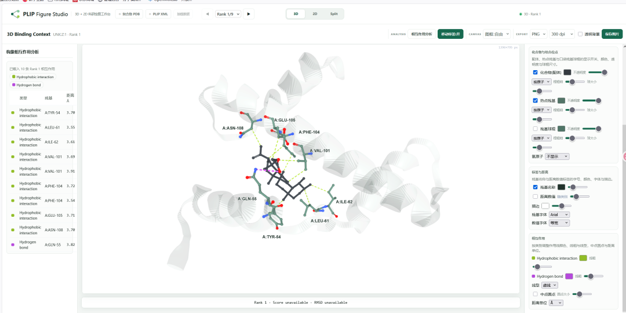Screen dimensions: 626x313
Task: Go to previous rank with left arrow
Action: [207, 14]
